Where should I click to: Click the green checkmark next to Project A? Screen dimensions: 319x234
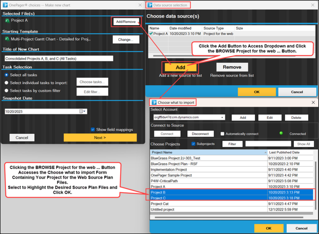click(x=151, y=33)
